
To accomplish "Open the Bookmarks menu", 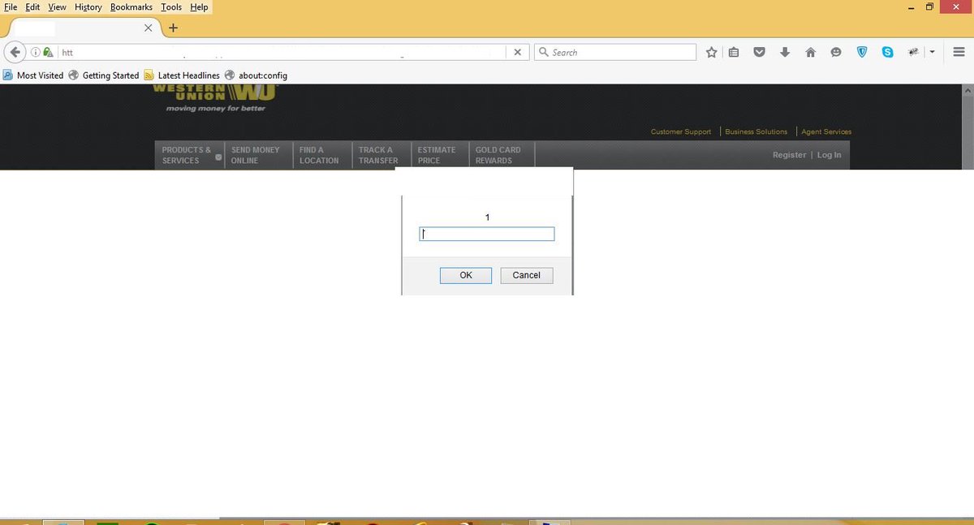I will [x=131, y=6].
